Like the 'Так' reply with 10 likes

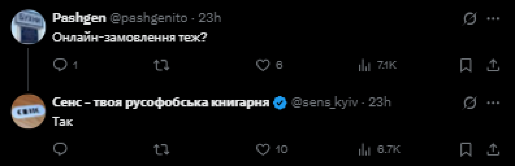tap(262, 149)
